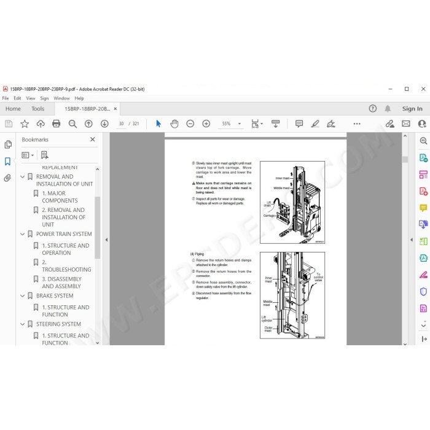430x430 pixels.
Task: Switch to the Home tab
Action: 13,109
